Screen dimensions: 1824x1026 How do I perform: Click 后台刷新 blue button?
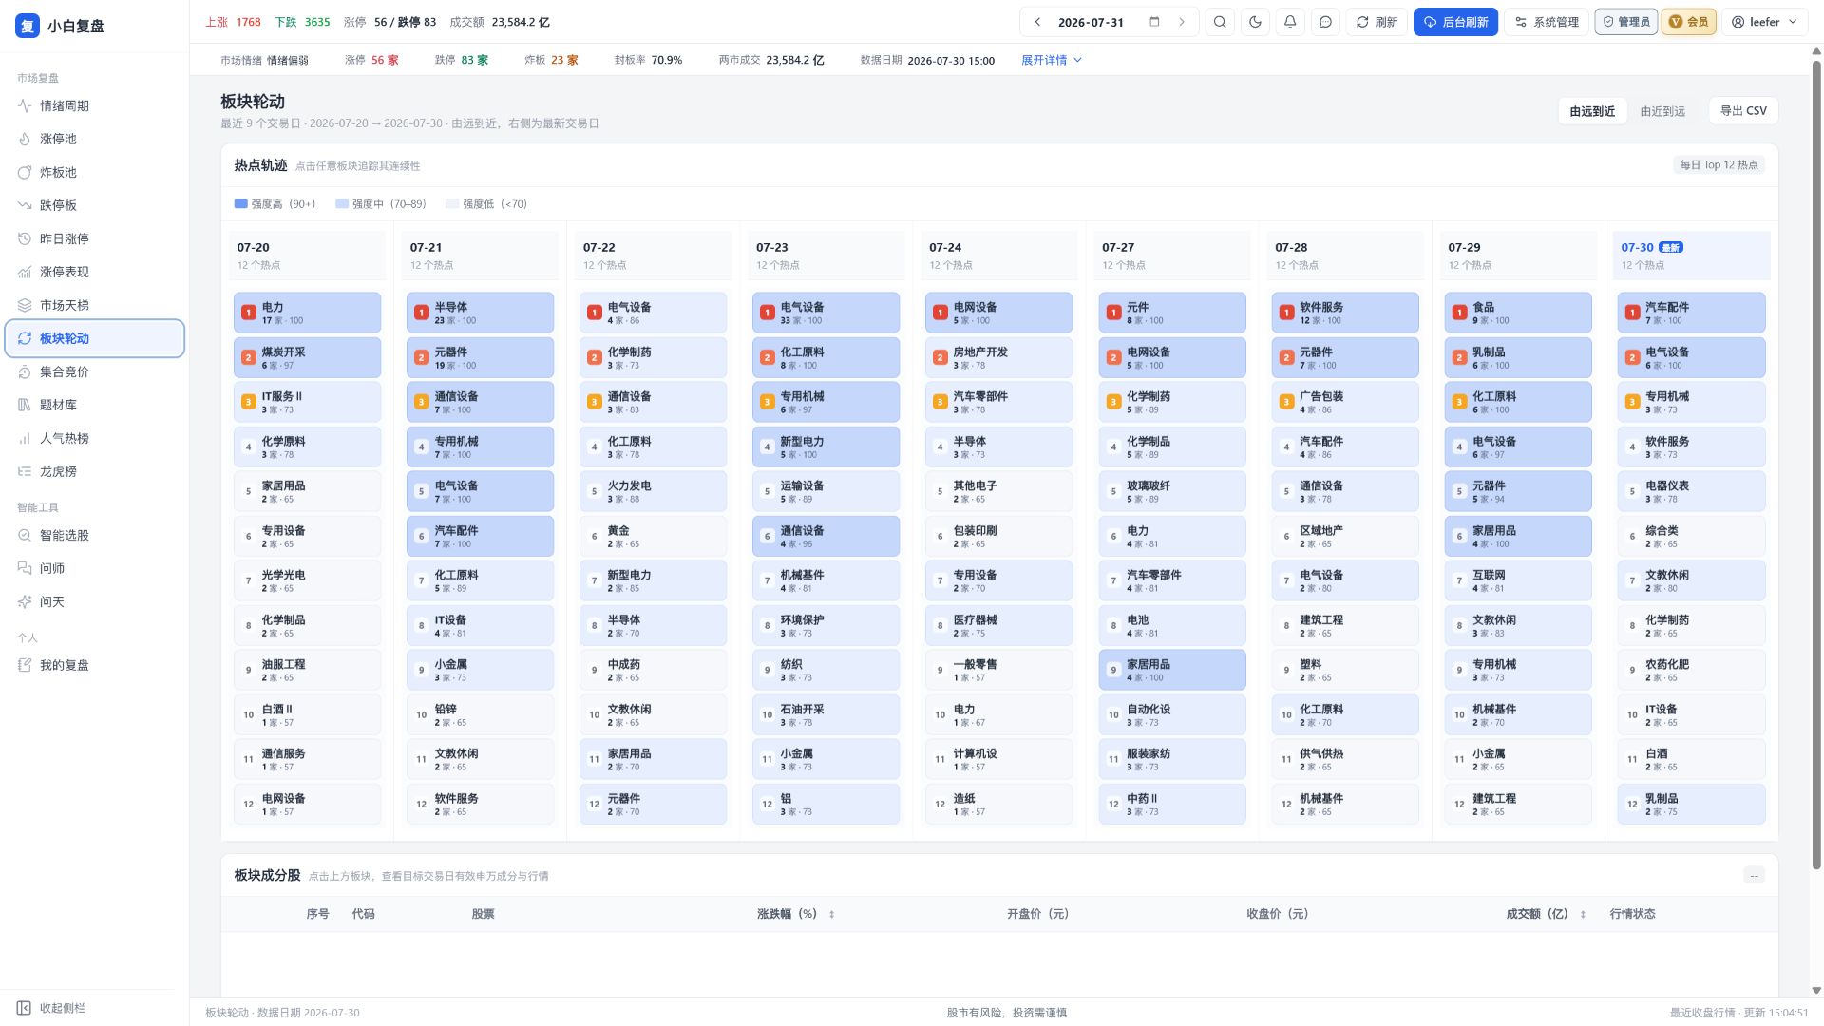[1455, 22]
